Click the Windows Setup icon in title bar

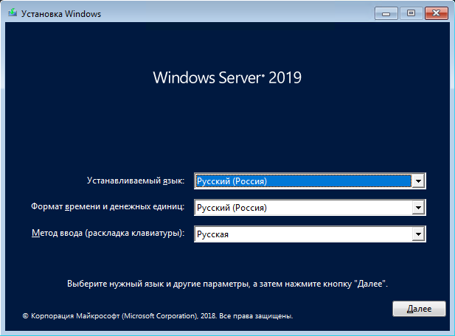pos(13,13)
